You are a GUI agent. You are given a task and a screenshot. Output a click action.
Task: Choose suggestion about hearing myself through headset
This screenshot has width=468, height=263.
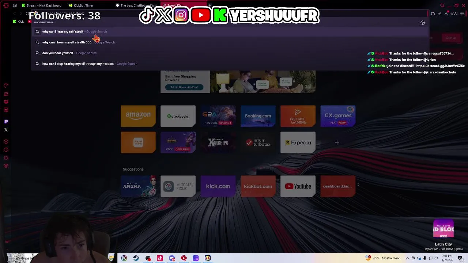click(230, 64)
